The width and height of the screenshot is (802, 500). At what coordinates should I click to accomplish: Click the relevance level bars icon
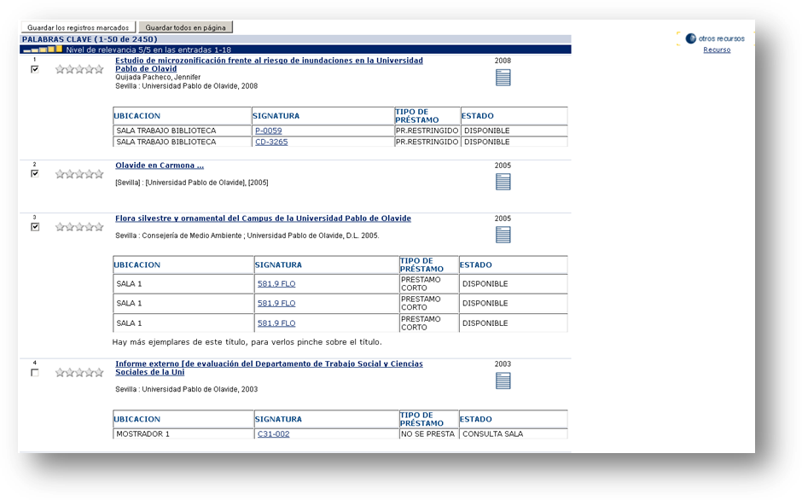click(x=43, y=49)
